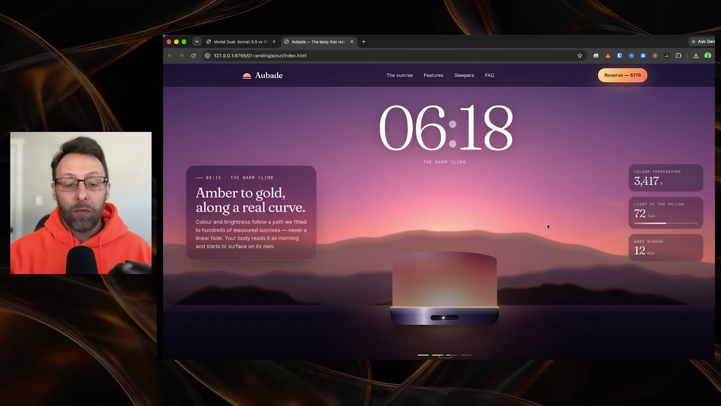Close the Aubade tab
The image size is (721, 406).
pyautogui.click(x=352, y=42)
